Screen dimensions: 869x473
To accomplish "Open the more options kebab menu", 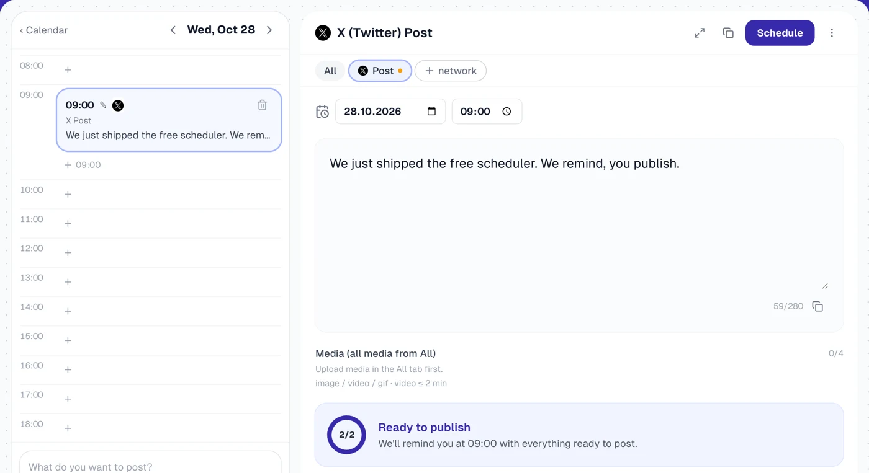I will point(832,33).
